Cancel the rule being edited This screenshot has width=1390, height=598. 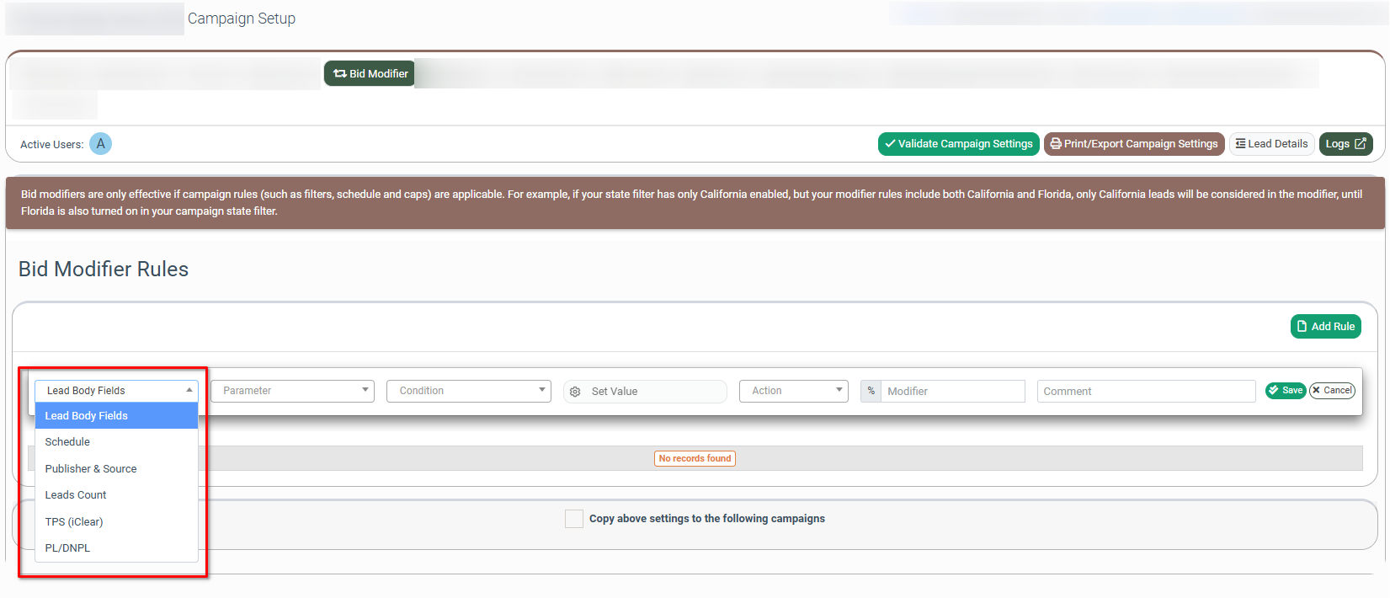tap(1331, 391)
